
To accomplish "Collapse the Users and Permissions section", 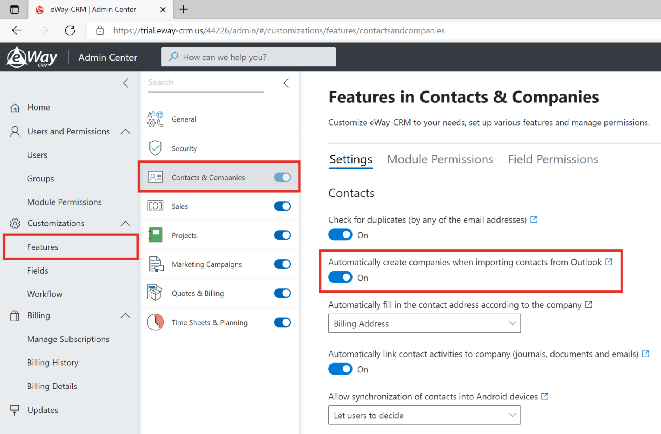I will [x=126, y=131].
